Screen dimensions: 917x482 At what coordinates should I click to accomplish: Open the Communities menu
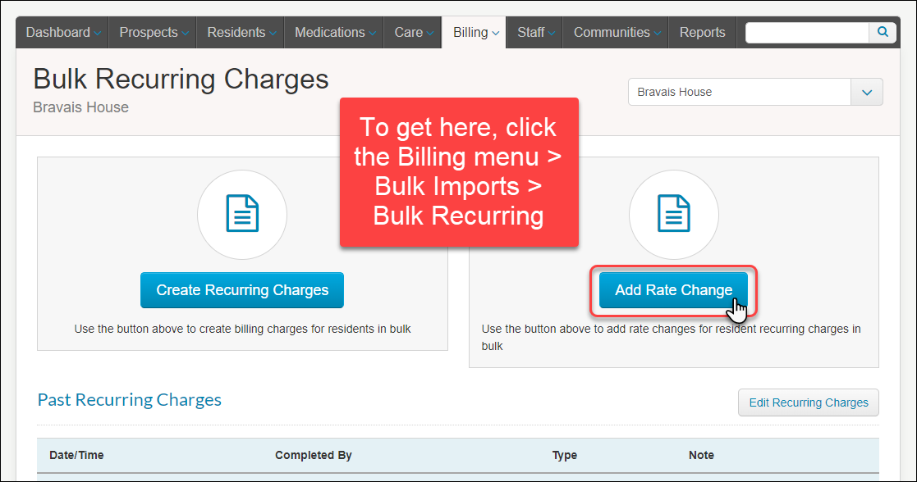[x=616, y=33]
